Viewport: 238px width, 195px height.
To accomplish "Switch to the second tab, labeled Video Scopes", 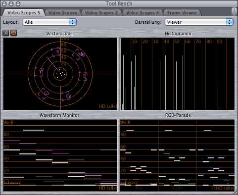I will coord(63,13).
